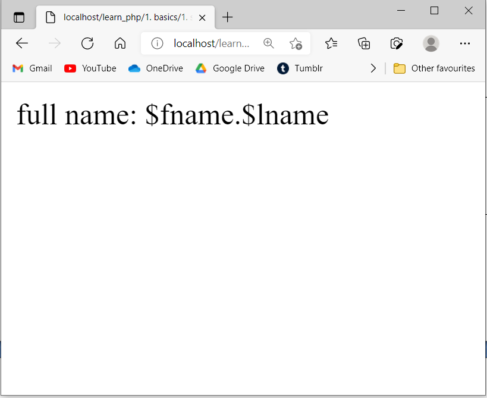Expand hidden bookmarks with chevron arrow

(x=373, y=68)
